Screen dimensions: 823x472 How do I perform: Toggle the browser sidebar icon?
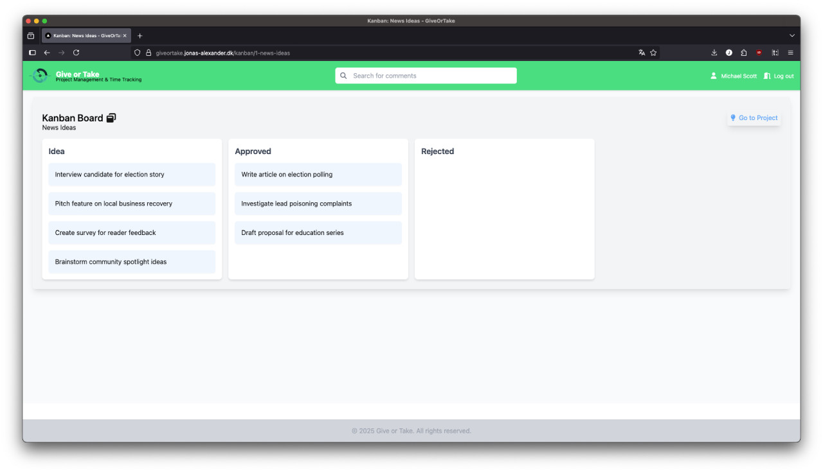[x=32, y=53]
